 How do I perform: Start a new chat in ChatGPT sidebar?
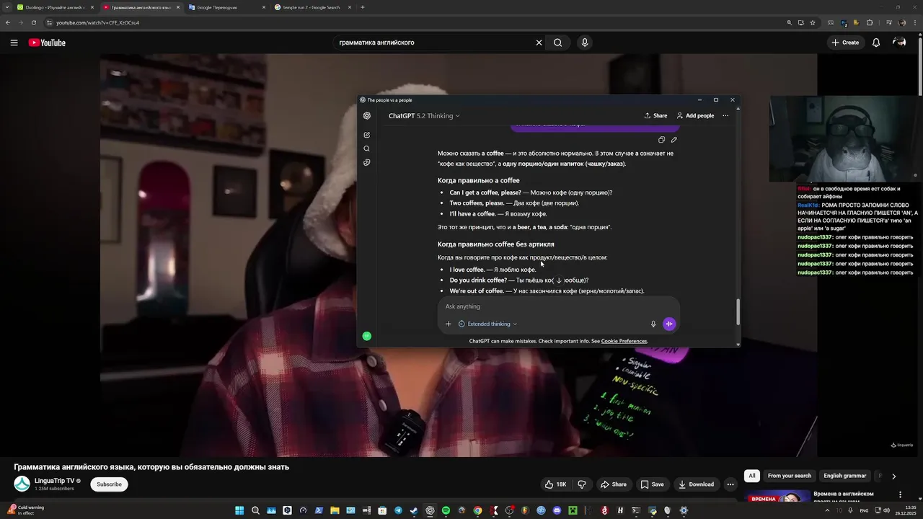(367, 135)
